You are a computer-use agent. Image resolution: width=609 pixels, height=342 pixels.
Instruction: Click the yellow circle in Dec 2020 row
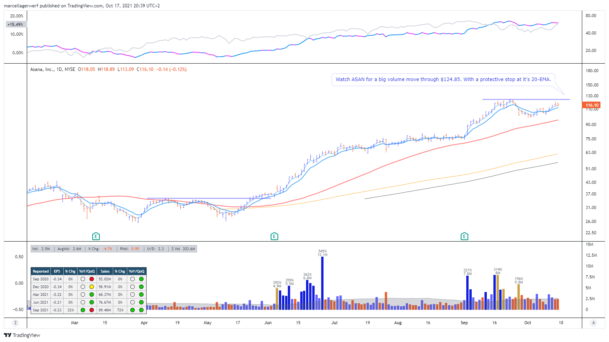[92, 287]
